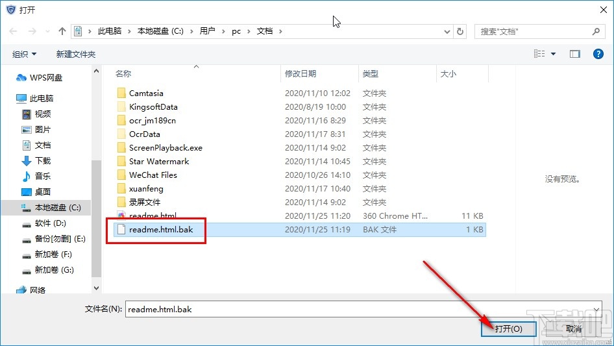Screen dimensions: 614x346
Task: Go back using the back arrow
Action: (x=13, y=31)
